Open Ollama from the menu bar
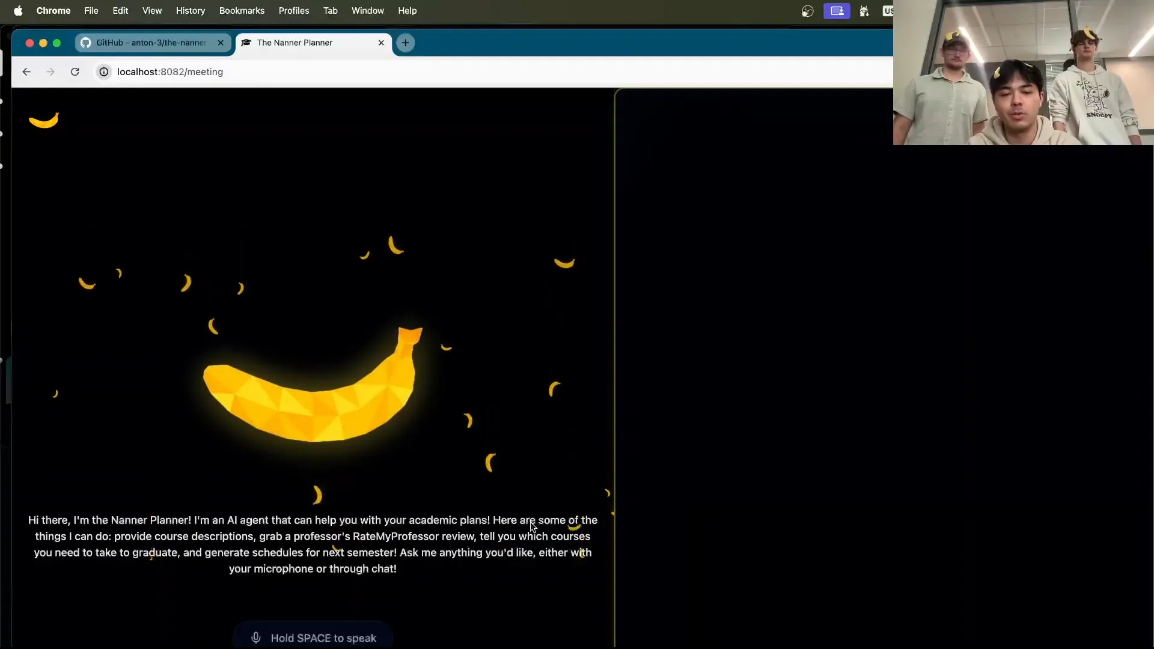 [x=864, y=11]
